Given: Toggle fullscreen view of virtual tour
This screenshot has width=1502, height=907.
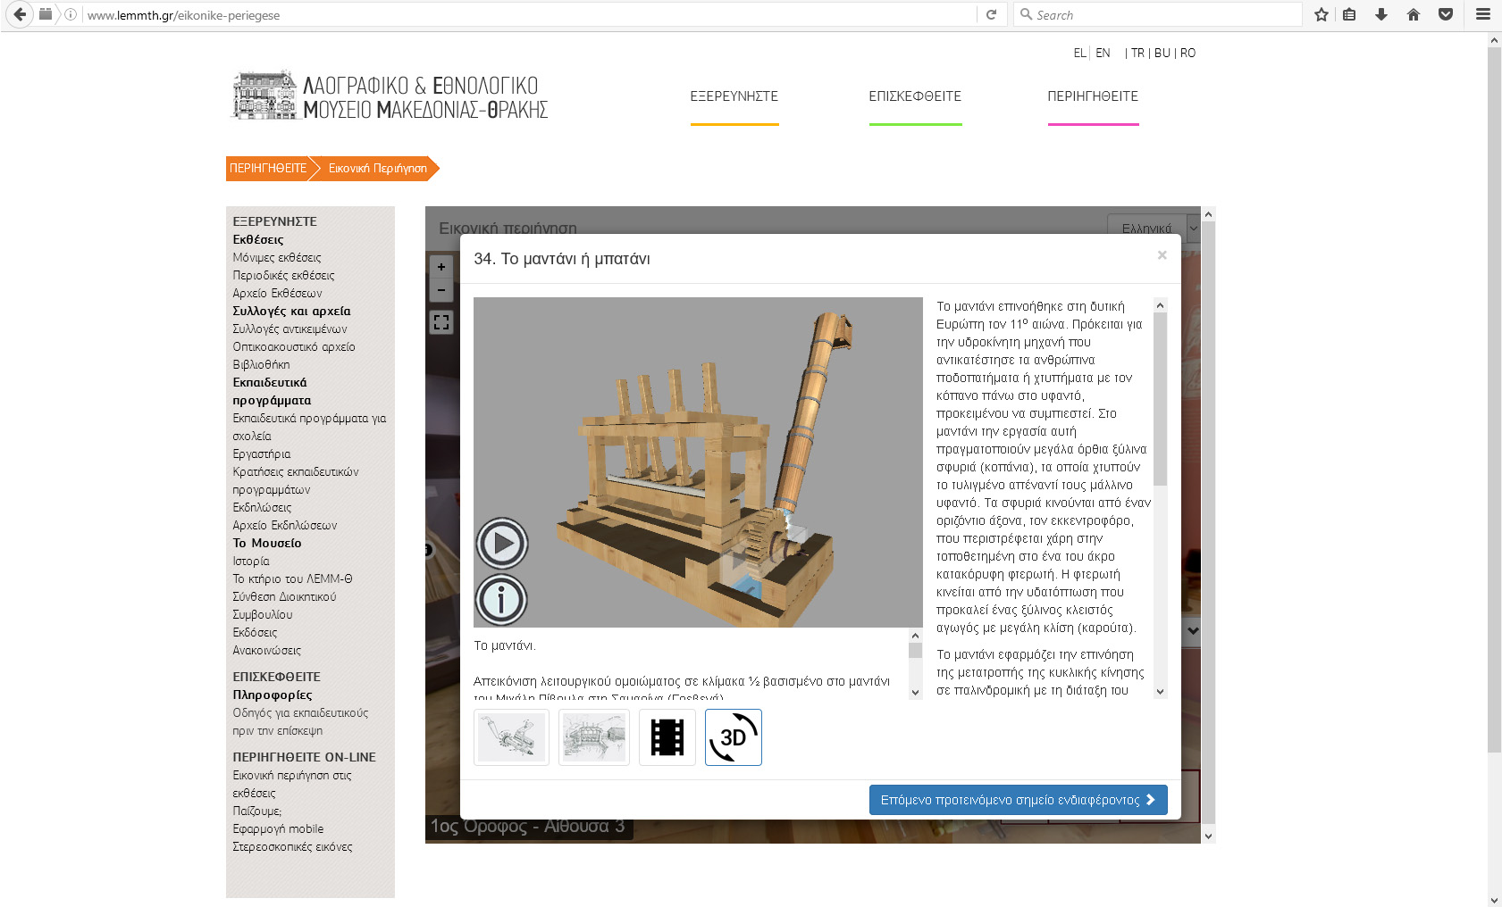Looking at the screenshot, I should pos(441,322).
